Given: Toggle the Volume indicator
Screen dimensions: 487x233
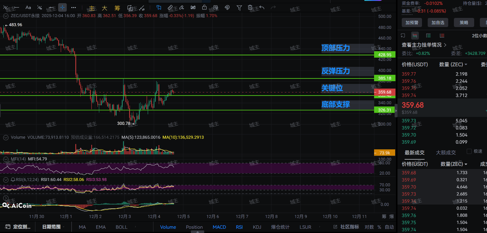Looking at the screenshot, I should 168,227.
